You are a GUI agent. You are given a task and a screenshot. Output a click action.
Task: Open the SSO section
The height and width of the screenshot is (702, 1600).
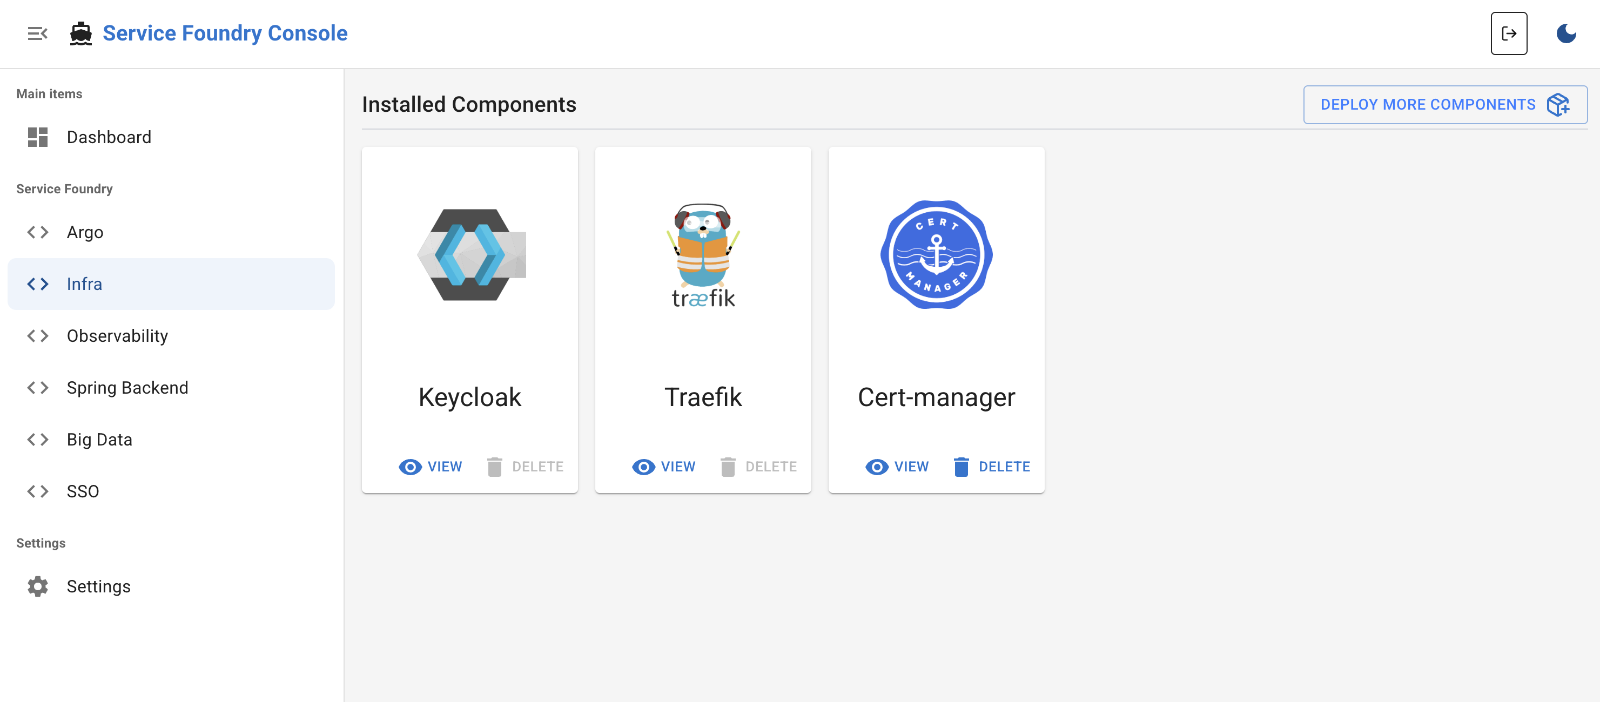(x=171, y=491)
